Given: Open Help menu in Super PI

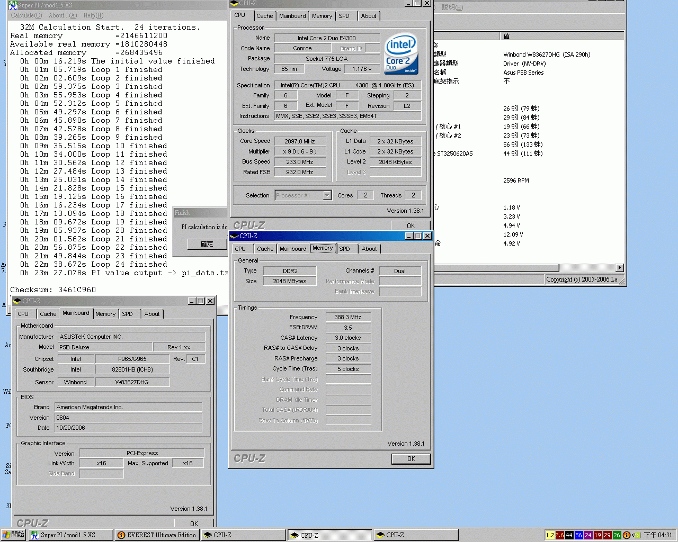Looking at the screenshot, I should [x=93, y=15].
